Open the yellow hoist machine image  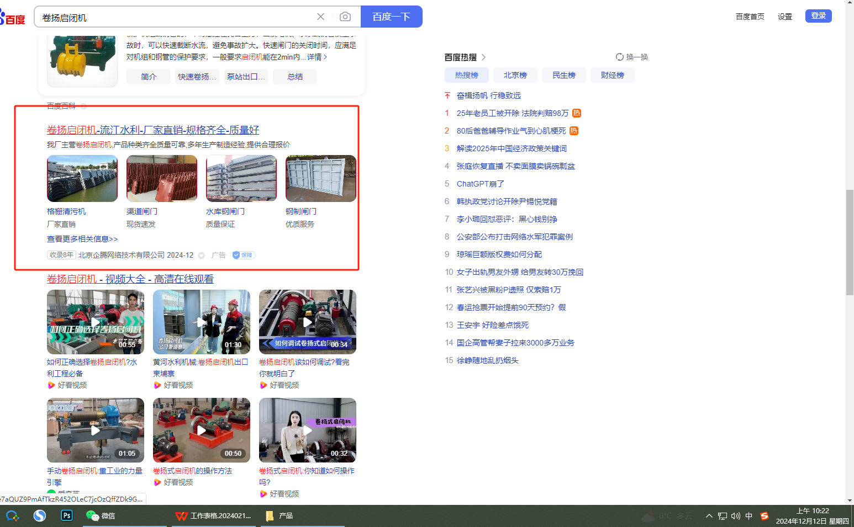(82, 61)
